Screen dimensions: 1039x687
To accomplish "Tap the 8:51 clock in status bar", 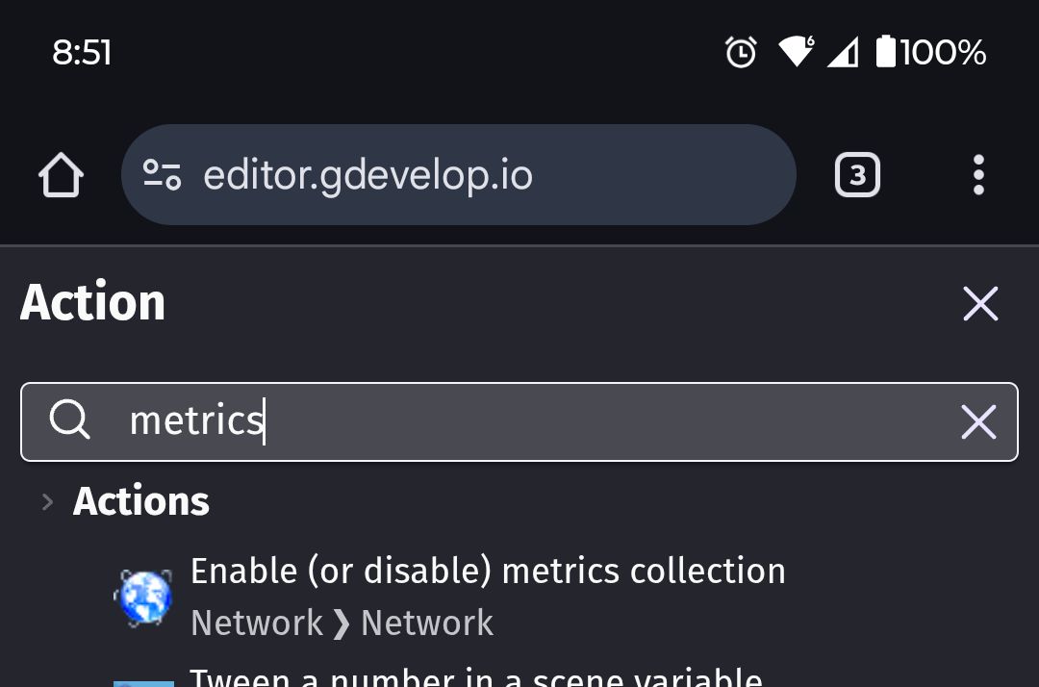I will (82, 52).
